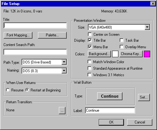
Task: Click the Palette... button
Action: pyautogui.click(x=52, y=35)
